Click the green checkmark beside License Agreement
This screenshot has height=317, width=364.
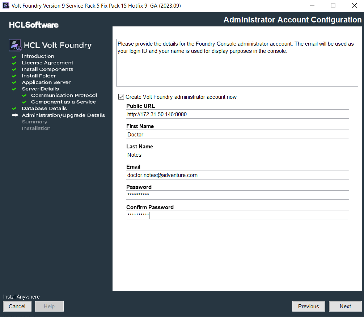click(14, 63)
